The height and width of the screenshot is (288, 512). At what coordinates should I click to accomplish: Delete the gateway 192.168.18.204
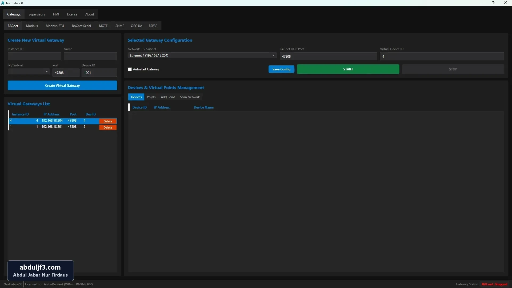(108, 121)
